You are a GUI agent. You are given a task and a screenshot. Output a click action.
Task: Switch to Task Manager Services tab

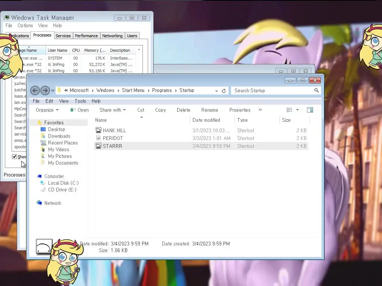(63, 36)
